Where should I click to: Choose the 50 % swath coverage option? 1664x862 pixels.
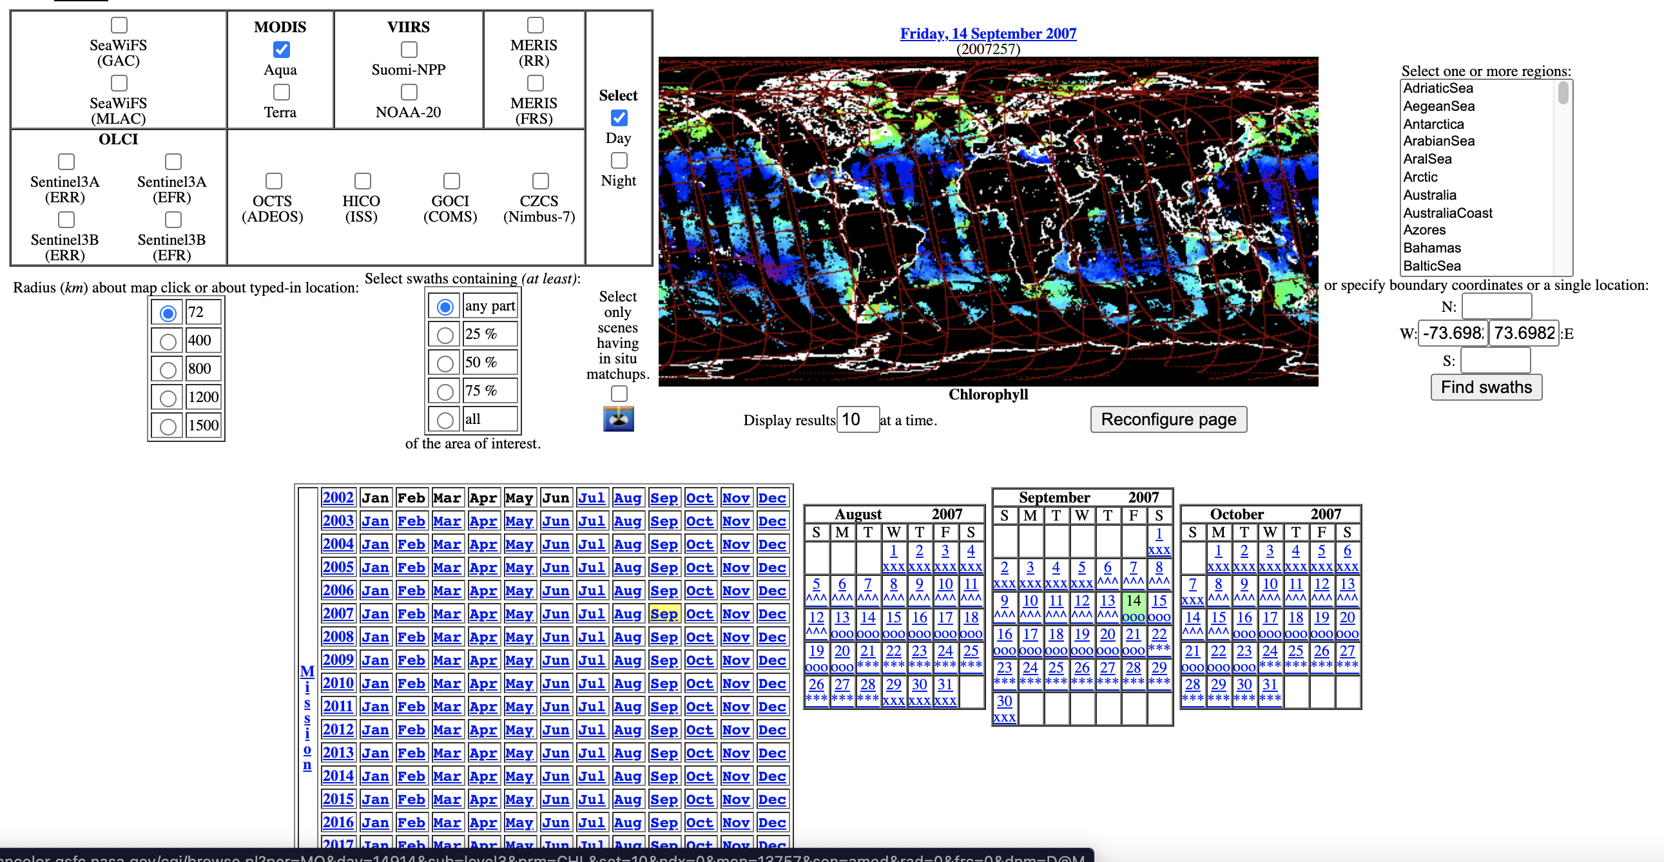445,363
